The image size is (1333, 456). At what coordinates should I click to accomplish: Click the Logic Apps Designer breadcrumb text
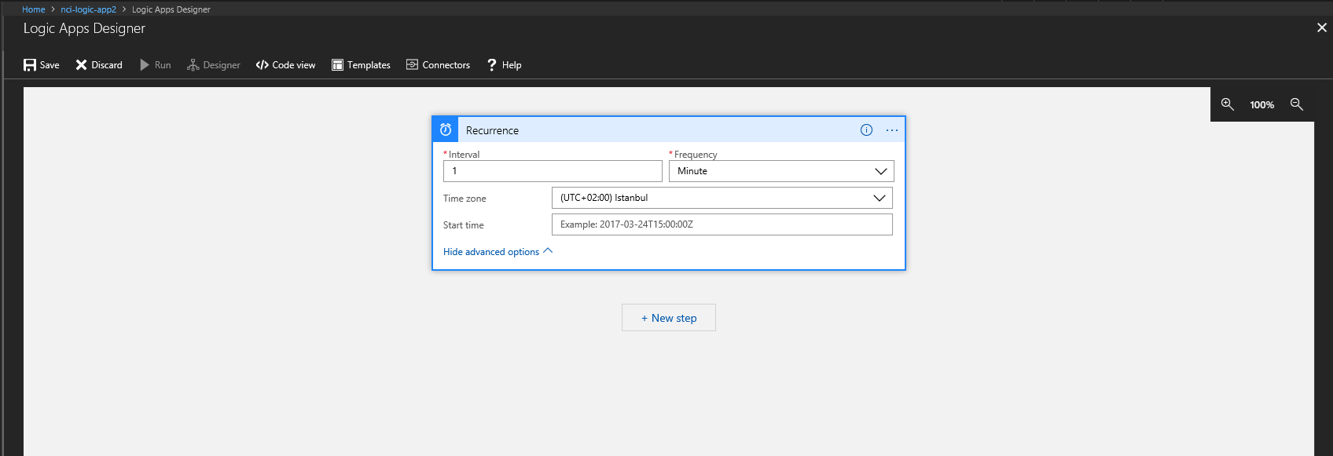171,9
